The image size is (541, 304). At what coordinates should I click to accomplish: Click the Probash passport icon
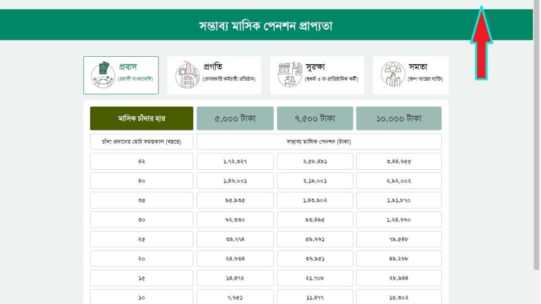103,74
